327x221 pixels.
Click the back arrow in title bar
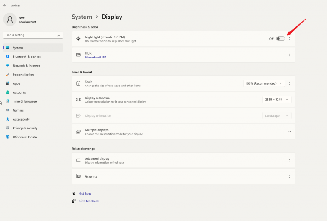(x=5, y=6)
